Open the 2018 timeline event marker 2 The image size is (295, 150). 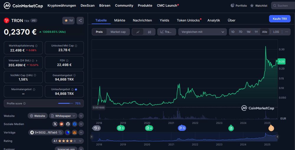click(x=96, y=128)
